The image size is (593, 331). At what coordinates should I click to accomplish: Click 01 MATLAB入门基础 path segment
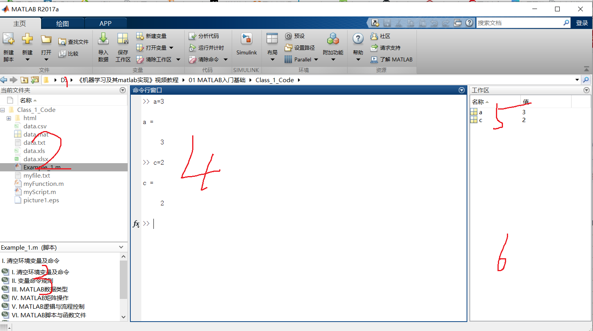pyautogui.click(x=217, y=80)
